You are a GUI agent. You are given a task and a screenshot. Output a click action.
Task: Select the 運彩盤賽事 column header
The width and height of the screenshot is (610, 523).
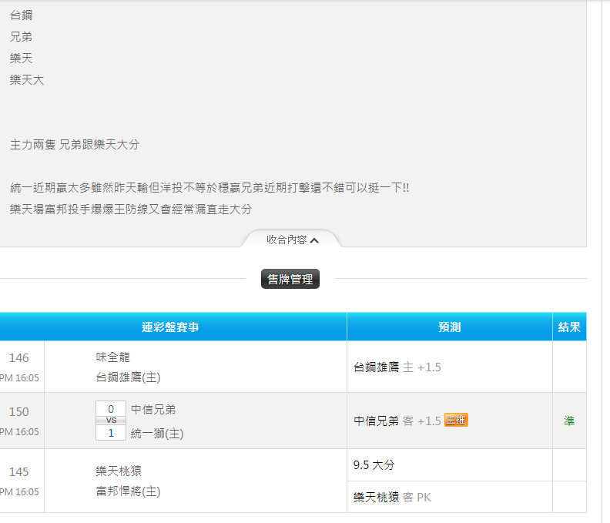[170, 327]
